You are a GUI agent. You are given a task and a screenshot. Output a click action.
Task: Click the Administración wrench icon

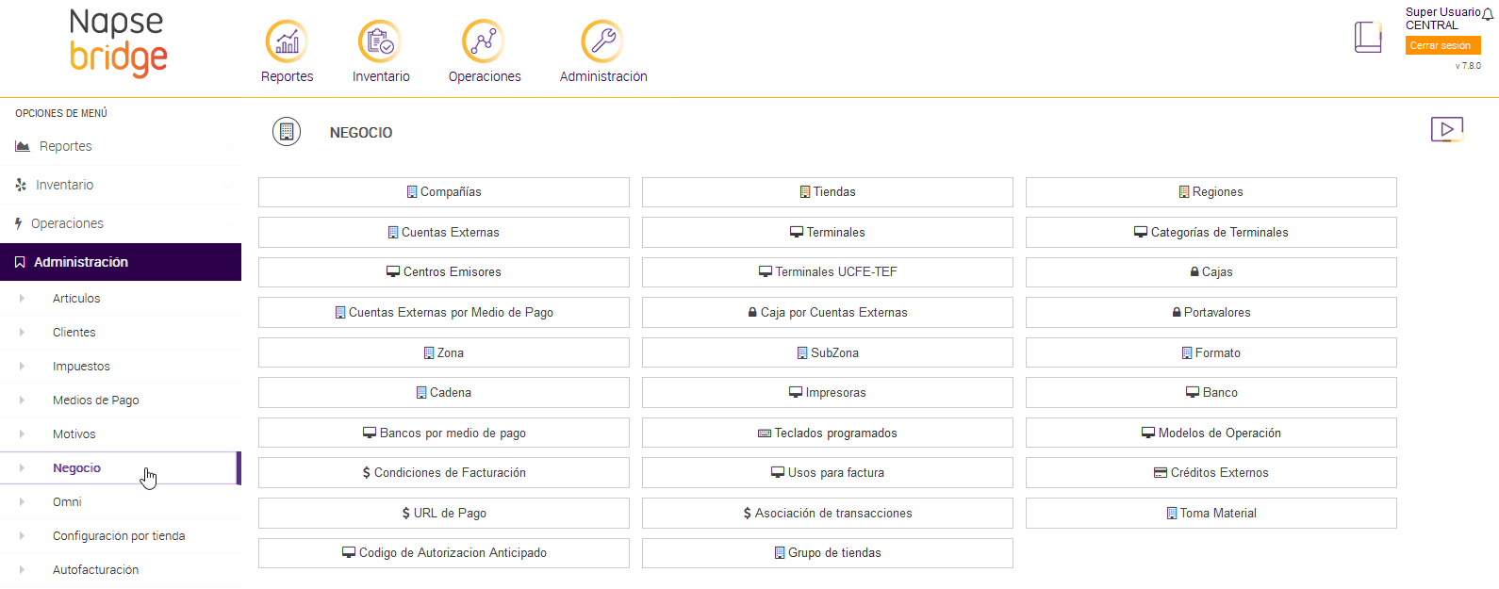coord(602,42)
